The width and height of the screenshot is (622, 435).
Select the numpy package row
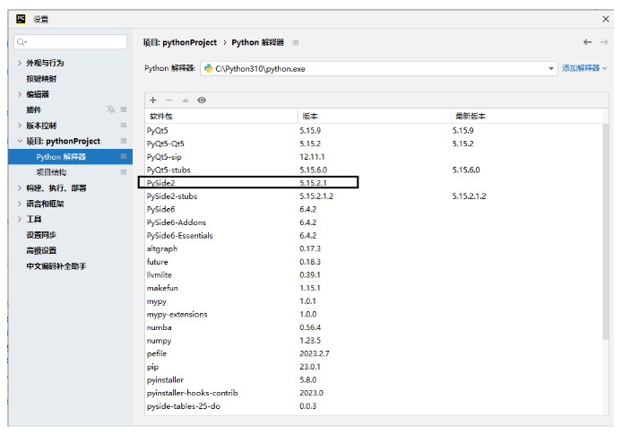click(x=374, y=340)
